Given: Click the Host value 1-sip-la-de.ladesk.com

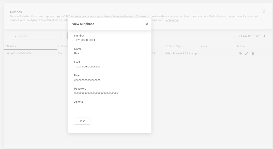Looking at the screenshot, I should click(87, 66).
